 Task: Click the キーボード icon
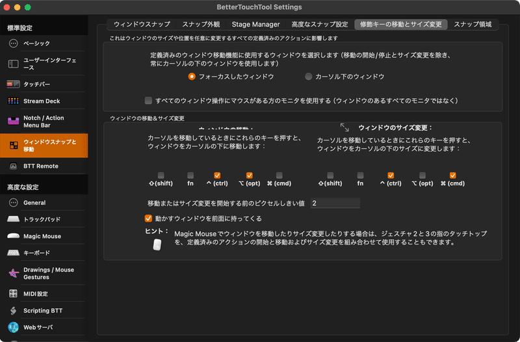pyautogui.click(x=13, y=253)
